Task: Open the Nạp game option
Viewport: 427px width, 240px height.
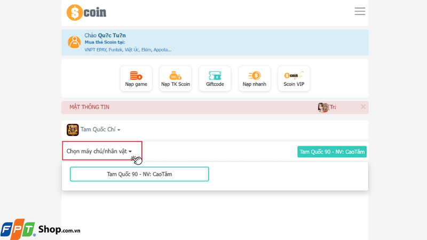Action: pos(136,78)
